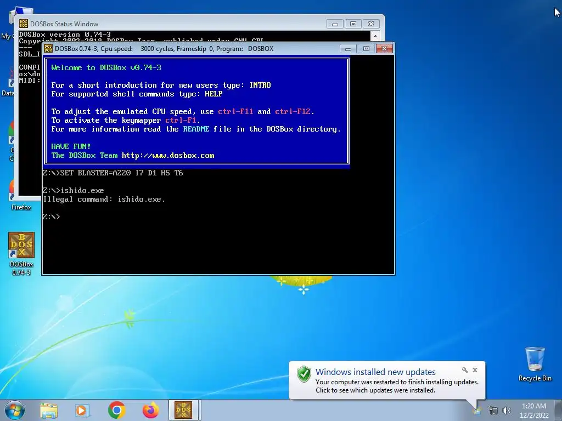Click the DOSBox Status Window title icon

[x=23, y=24]
